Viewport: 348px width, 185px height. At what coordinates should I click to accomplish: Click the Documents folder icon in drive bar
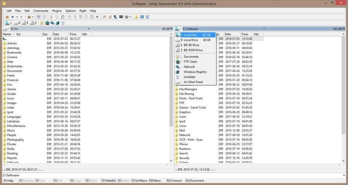click(42, 23)
